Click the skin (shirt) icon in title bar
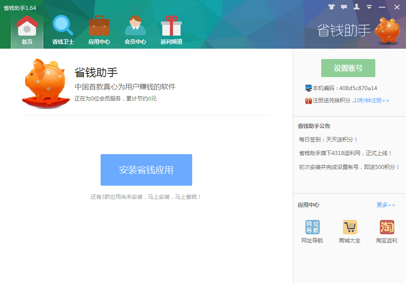Screen dimensions: 406x283 (332, 7)
